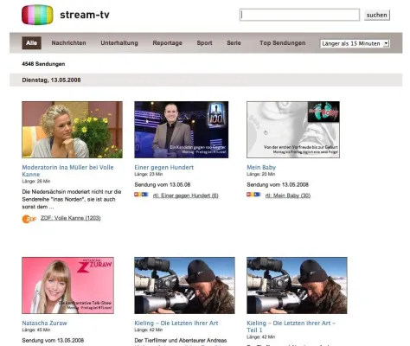Click Der Tierfilmer und Abenteurer Andreas text
This screenshot has height=346, width=410.
point(181,341)
